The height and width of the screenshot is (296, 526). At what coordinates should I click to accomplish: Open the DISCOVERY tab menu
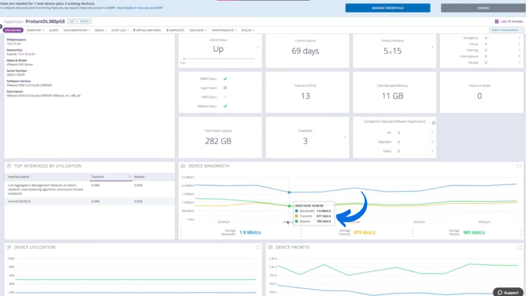(x=198, y=30)
